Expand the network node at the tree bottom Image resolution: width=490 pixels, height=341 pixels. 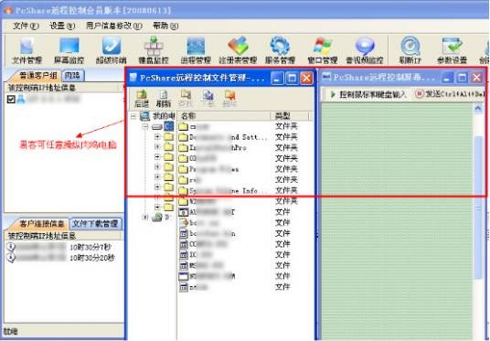coord(145,218)
